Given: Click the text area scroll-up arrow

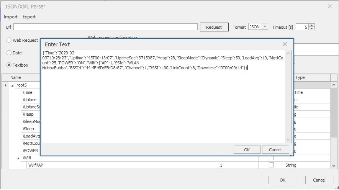Looking at the screenshot, I should tap(288, 53).
